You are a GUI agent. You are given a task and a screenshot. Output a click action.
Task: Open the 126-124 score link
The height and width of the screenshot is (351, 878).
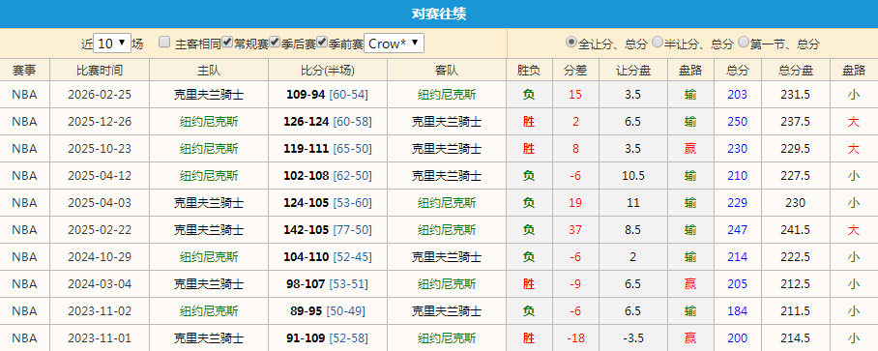[306, 122]
